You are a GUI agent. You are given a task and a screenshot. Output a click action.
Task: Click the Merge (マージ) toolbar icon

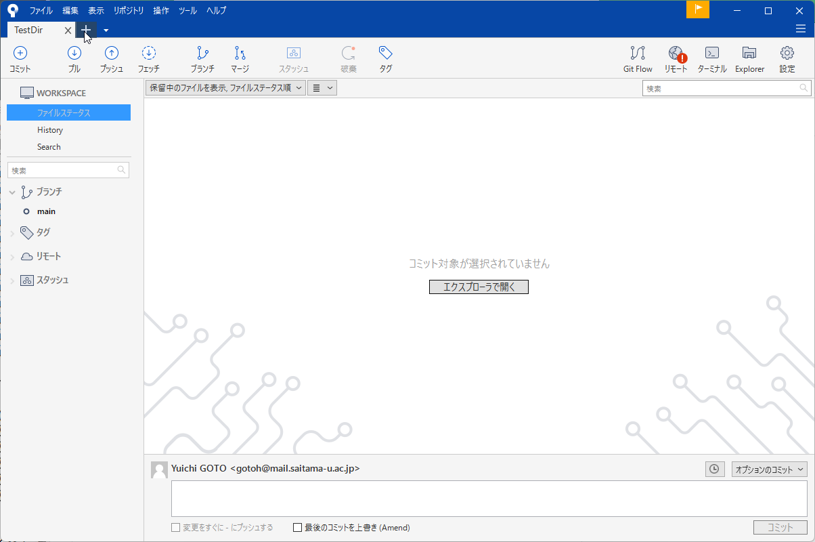tap(240, 53)
